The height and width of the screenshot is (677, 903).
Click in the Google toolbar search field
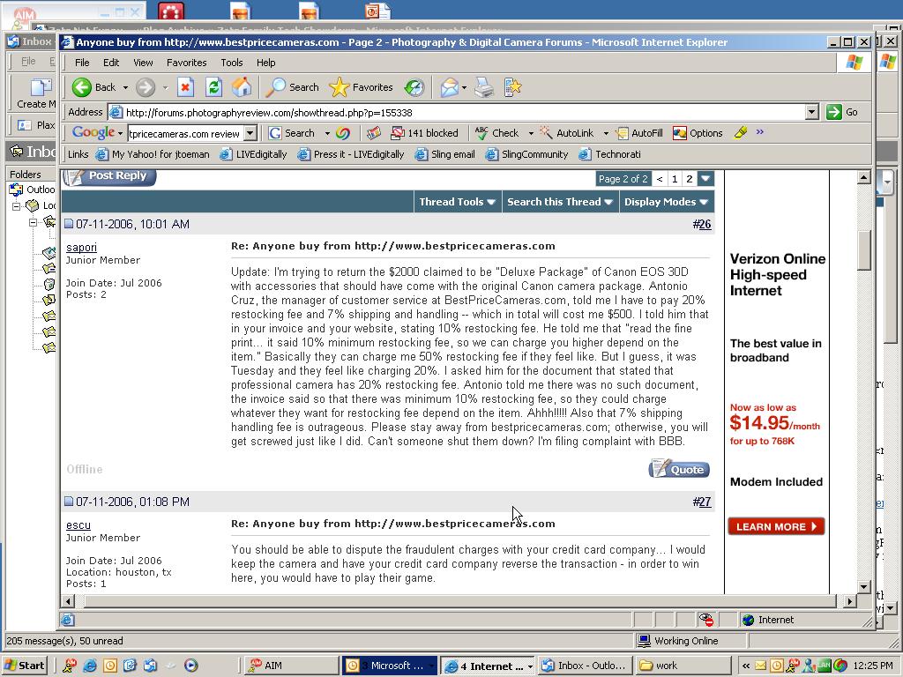tap(184, 133)
